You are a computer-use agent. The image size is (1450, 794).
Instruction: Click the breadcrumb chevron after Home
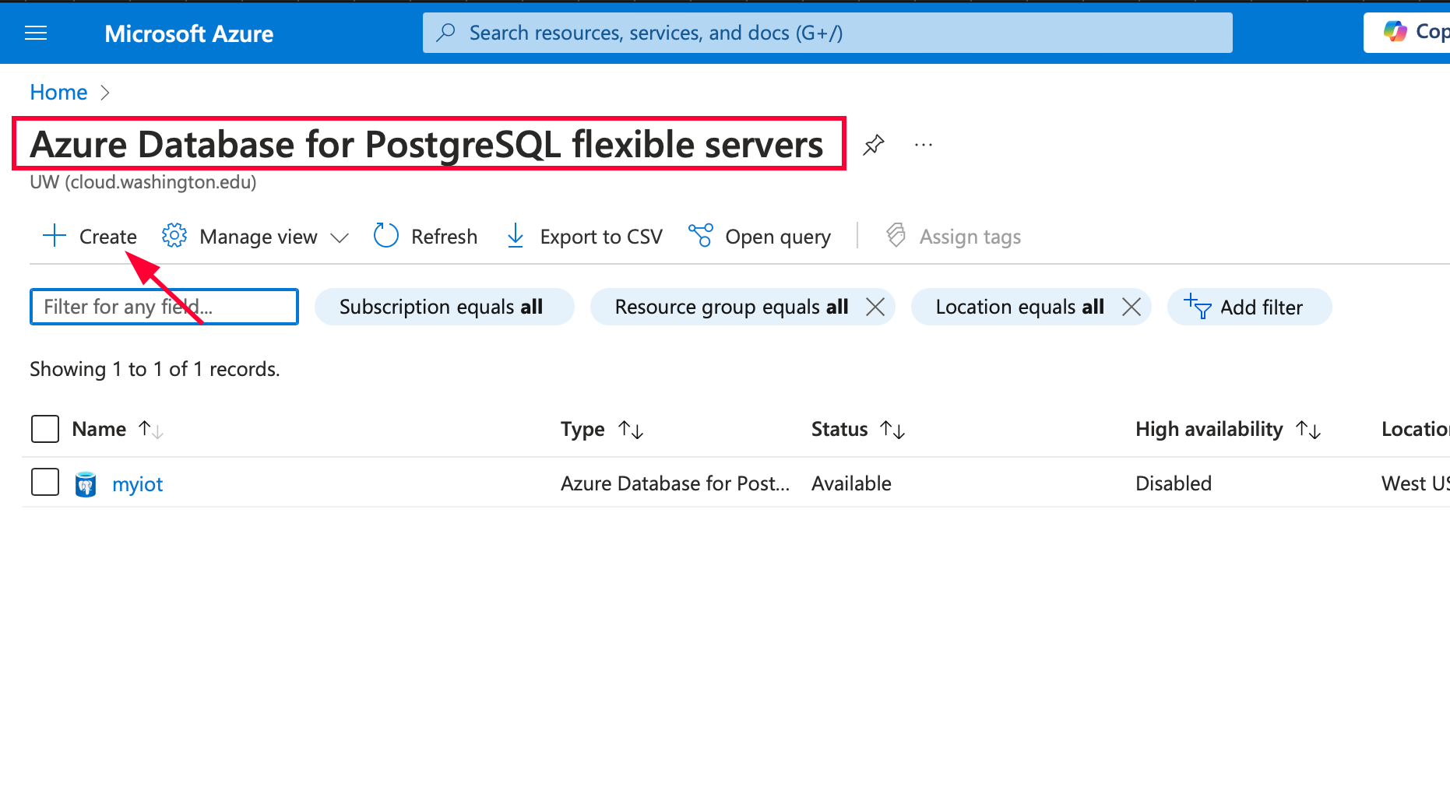tap(105, 93)
